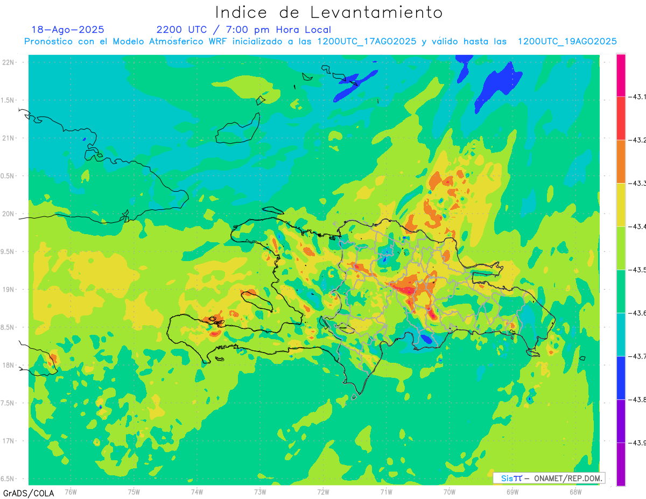This screenshot has height=499, width=646.
Task: Click the 72W longitude label
Action: 323,491
